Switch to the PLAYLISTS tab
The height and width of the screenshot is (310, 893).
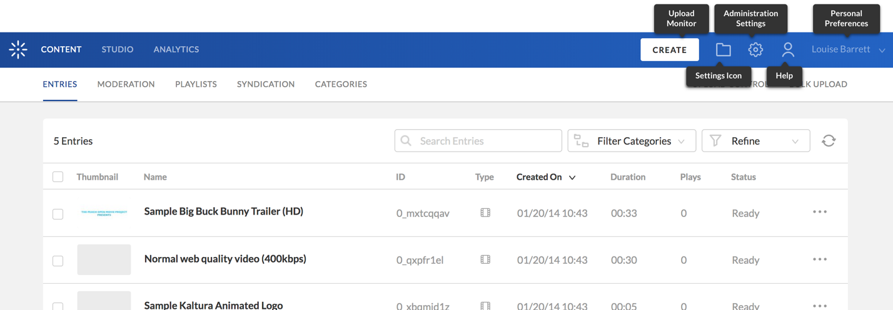[196, 84]
